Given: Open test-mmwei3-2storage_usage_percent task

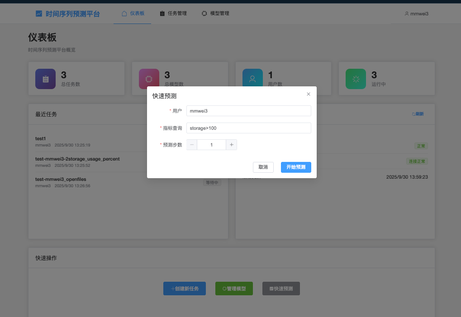Looking at the screenshot, I should pyautogui.click(x=77, y=159).
